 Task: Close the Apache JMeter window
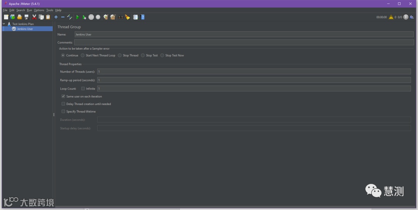point(410,4)
